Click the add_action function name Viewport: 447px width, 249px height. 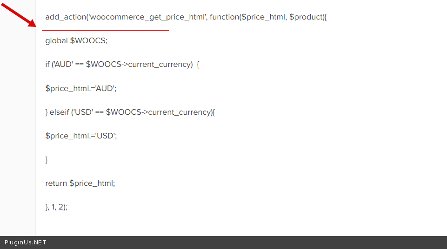tap(65, 17)
